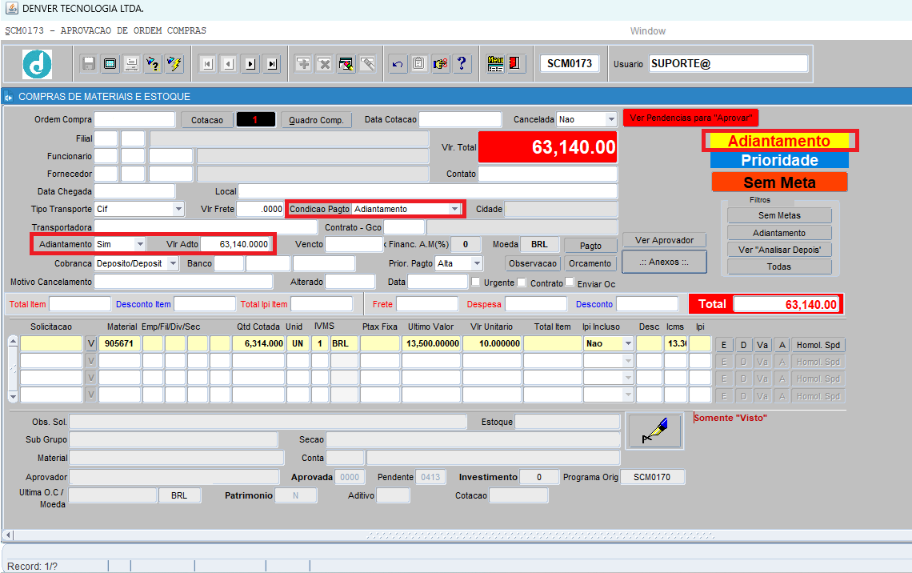Expand the Condicao Pagto dropdown
The image size is (912, 573).
(454, 209)
